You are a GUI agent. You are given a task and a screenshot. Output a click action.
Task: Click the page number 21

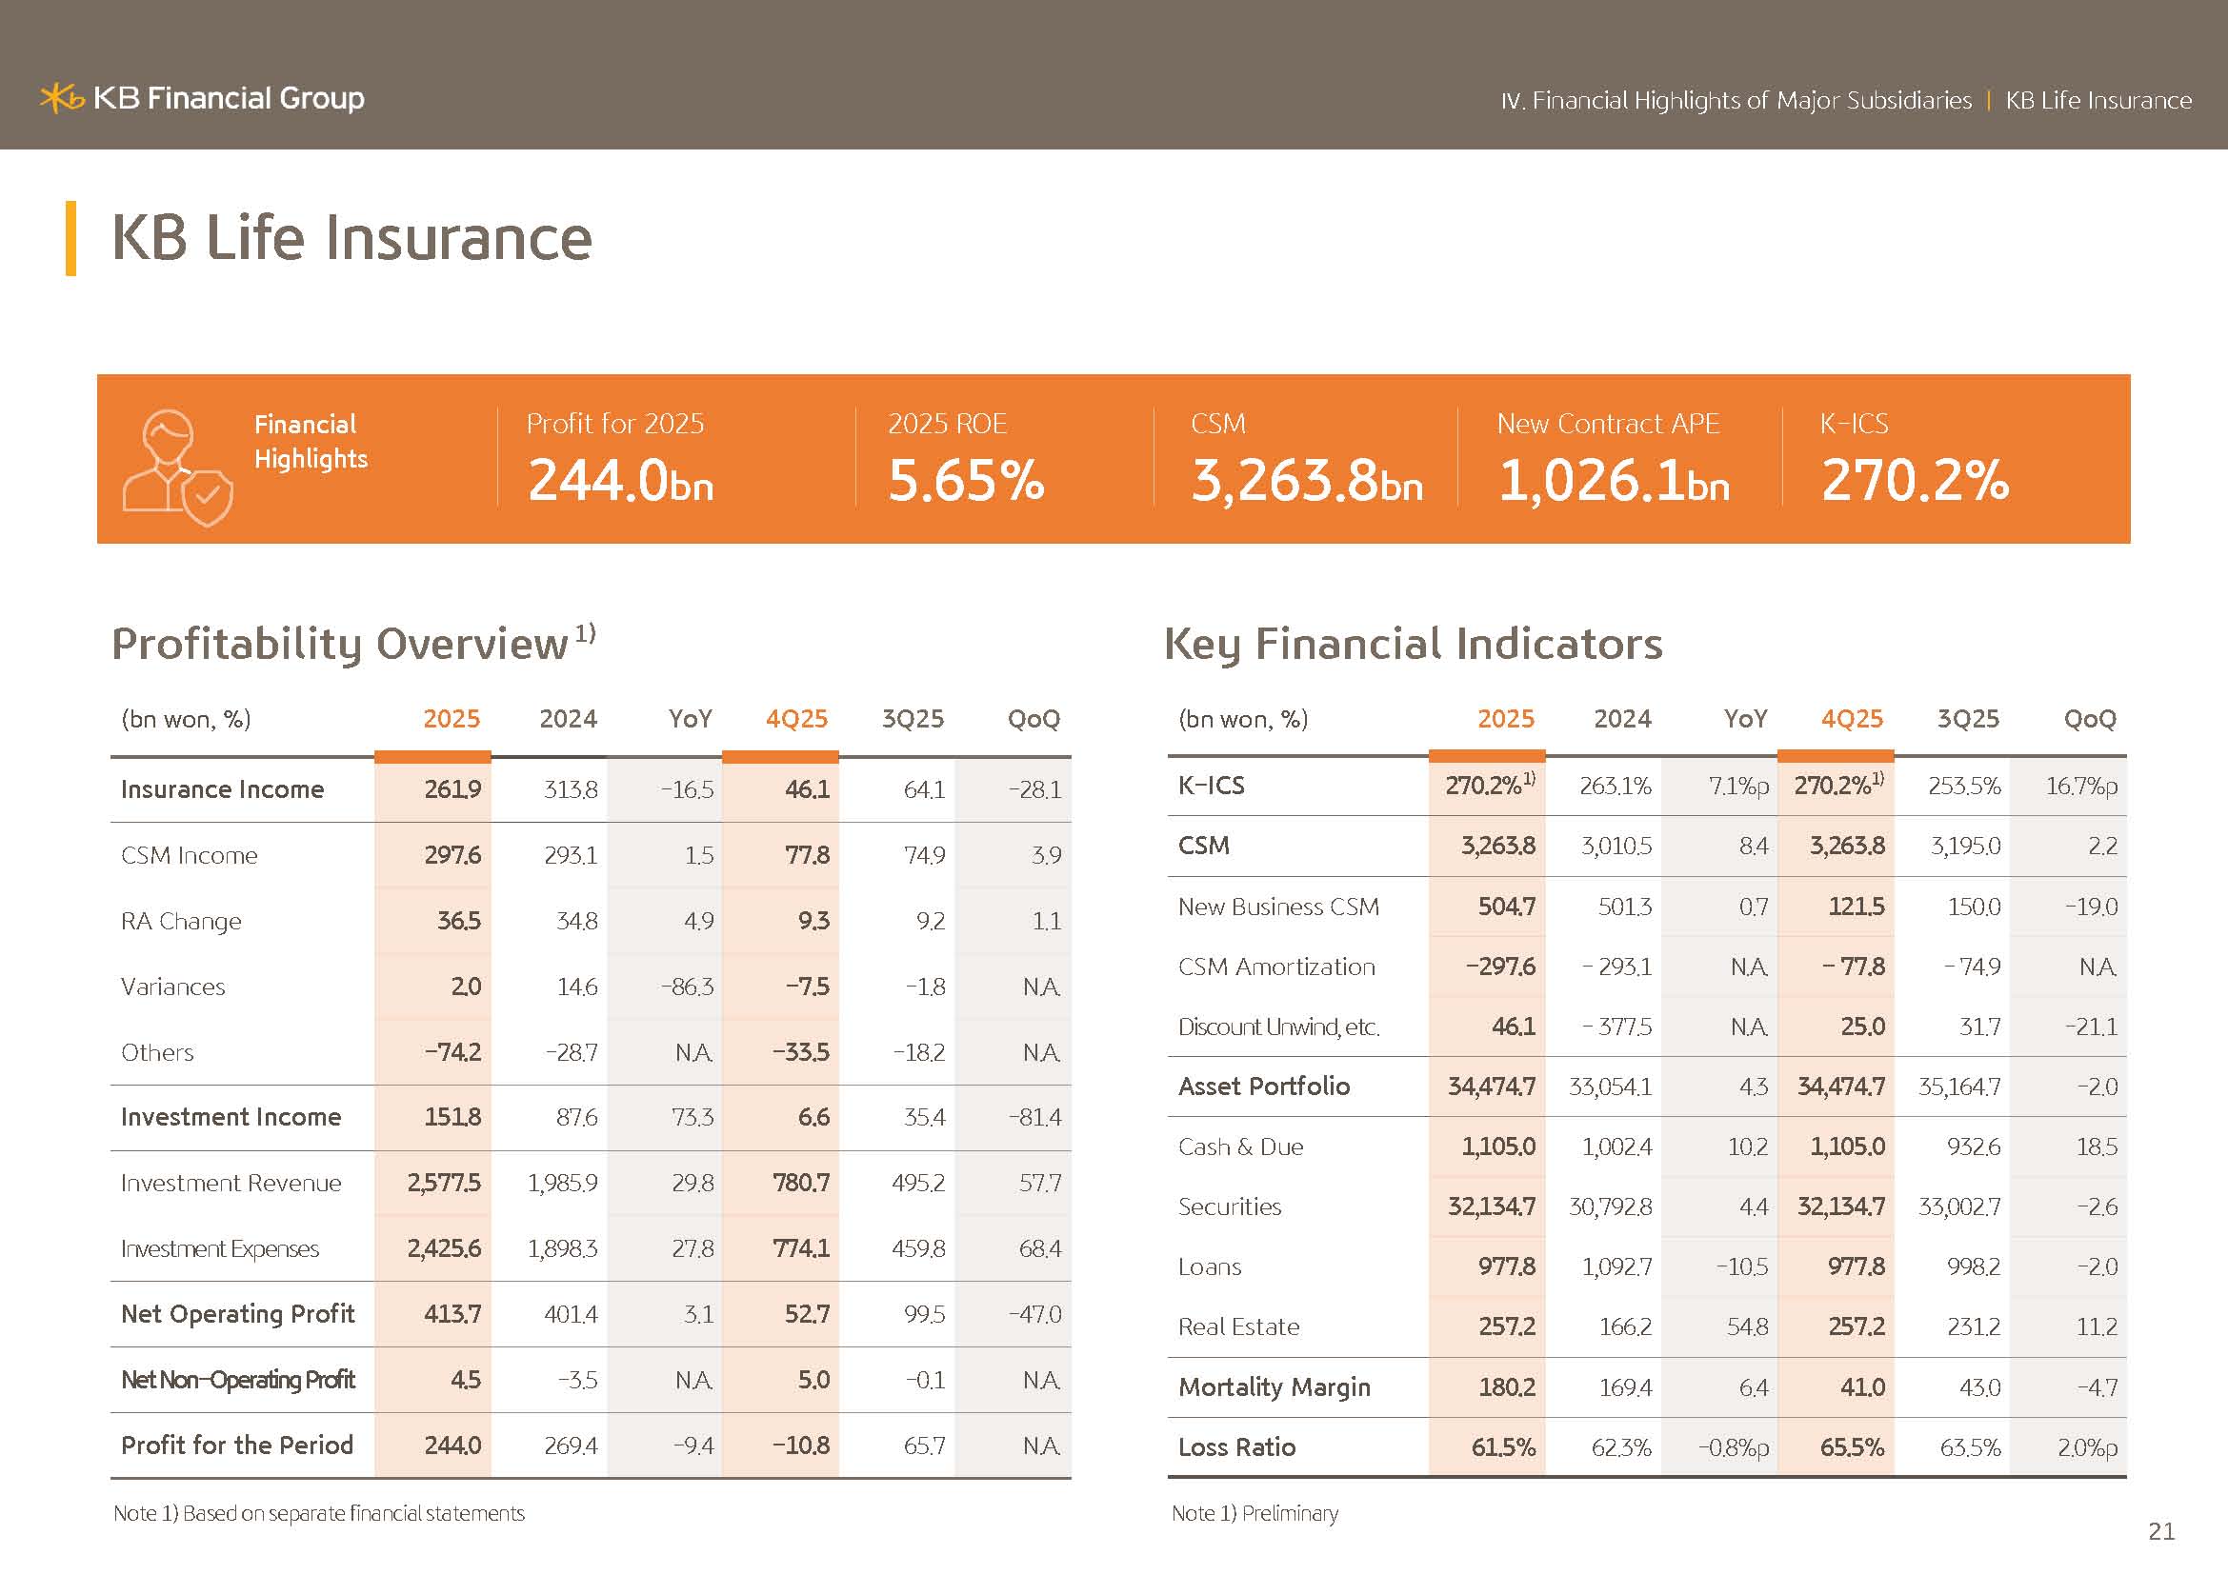[x=2161, y=1531]
